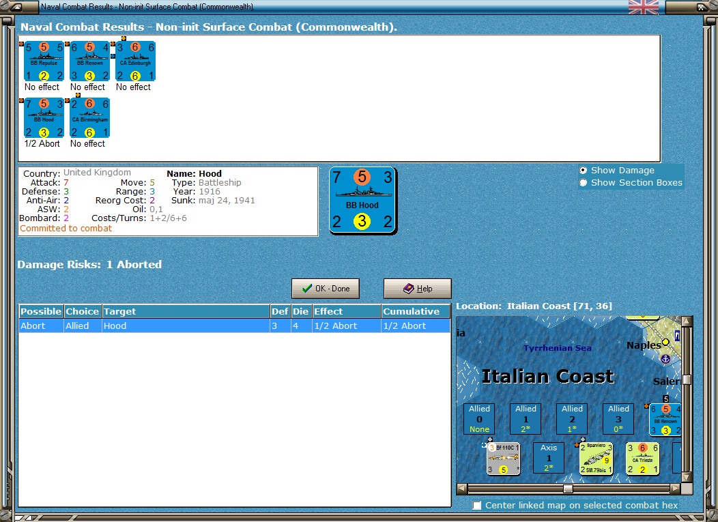Click the Bf 110C aircraft counter on map
This screenshot has height=522, width=718.
(x=503, y=459)
